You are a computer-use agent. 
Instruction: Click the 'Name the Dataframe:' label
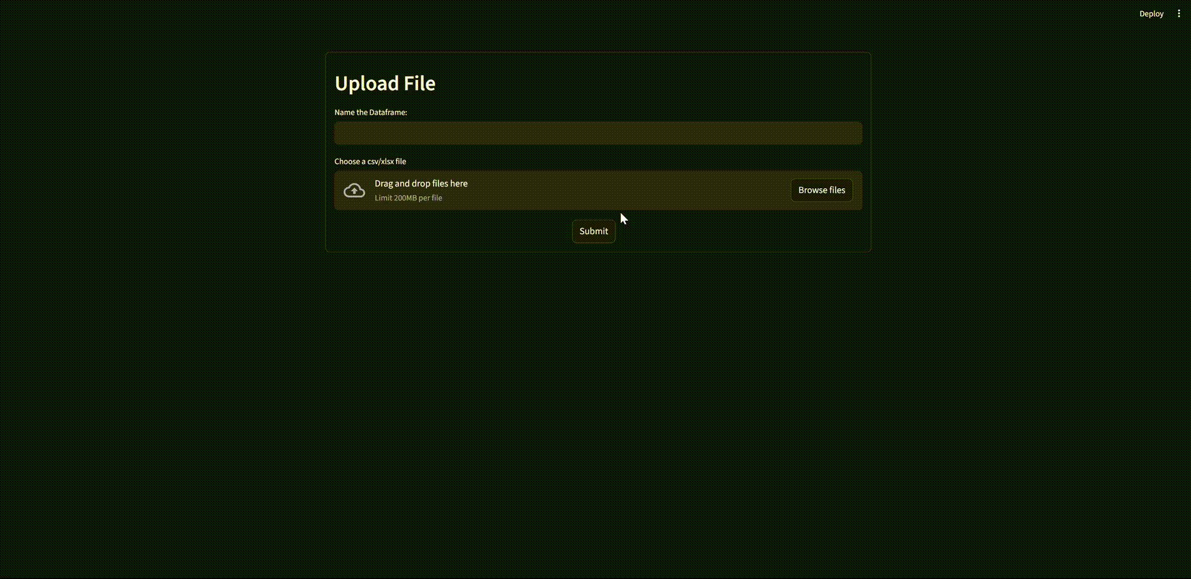pyautogui.click(x=370, y=112)
